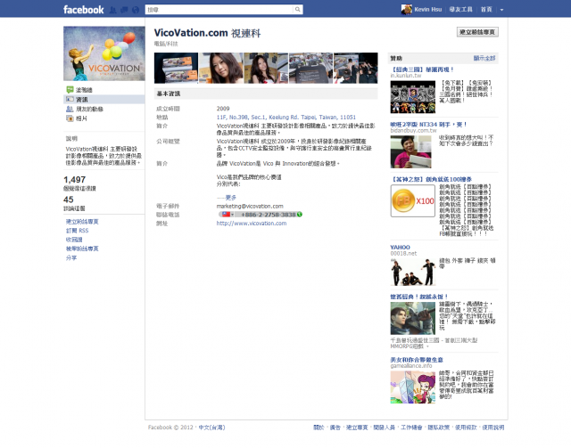The image size is (571, 448).
Task: Open messages icon in header
Action: (x=124, y=10)
